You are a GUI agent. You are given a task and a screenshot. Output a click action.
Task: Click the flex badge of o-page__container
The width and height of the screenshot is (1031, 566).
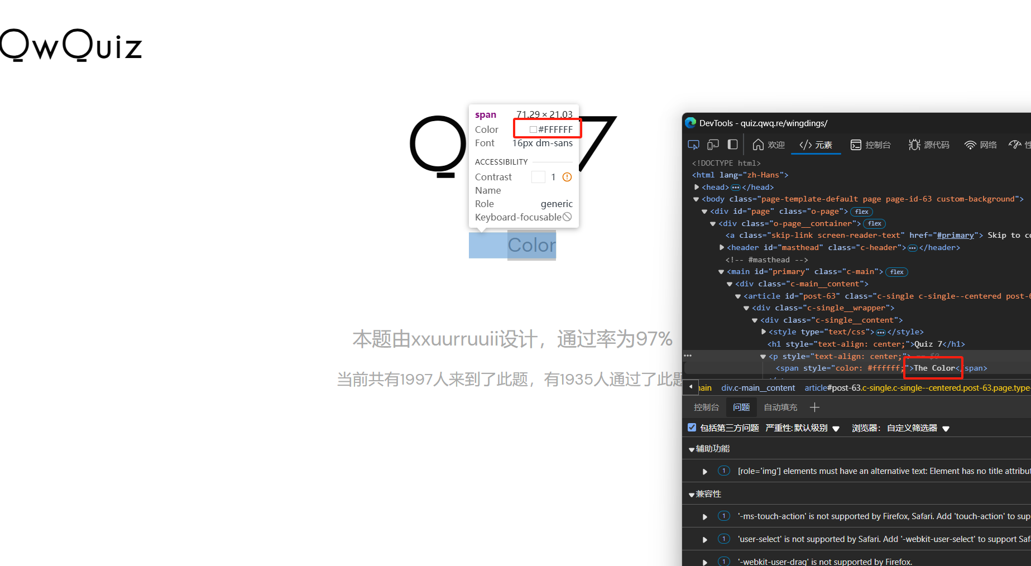[x=874, y=224]
